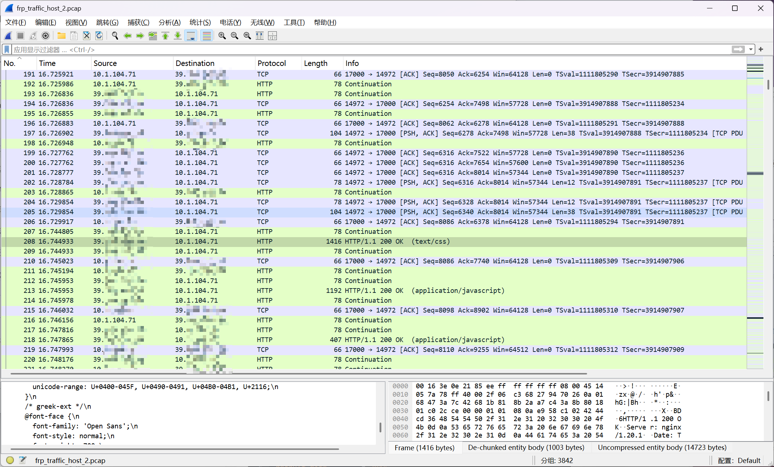774x467 pixels.
Task: Open the display filter bookmark menu
Action: coord(7,49)
